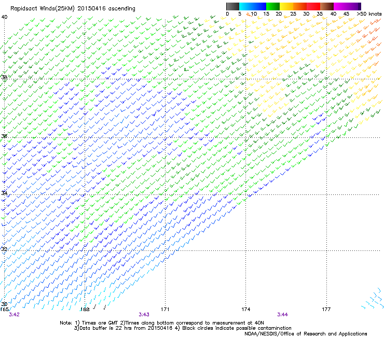This screenshot has width=384, height=337.
Task: Click the '15' legend scale label
Action: [x=266, y=14]
